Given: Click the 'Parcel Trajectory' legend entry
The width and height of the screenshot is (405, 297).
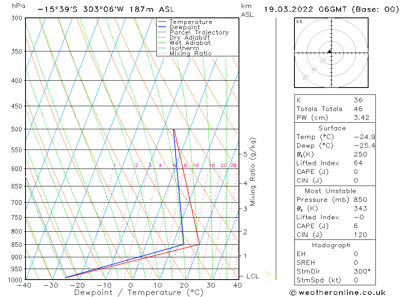Looking at the screenshot, I should 199,32.
